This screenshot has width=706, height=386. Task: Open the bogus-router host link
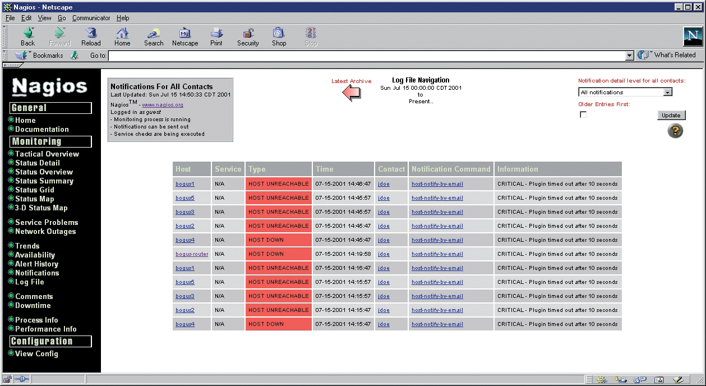192,254
